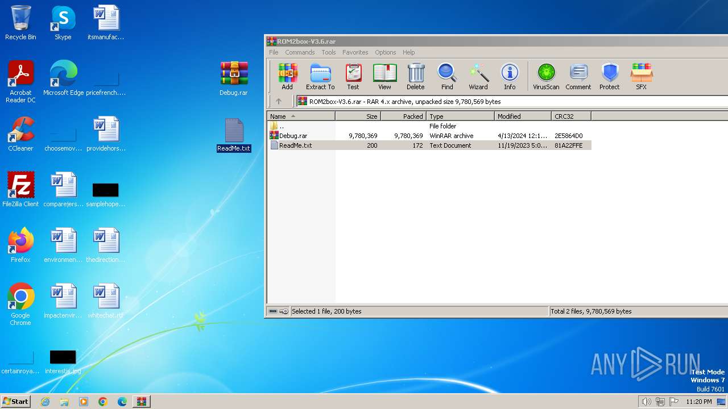Click the Delete trash can icon
This screenshot has height=409, width=728.
(416, 76)
